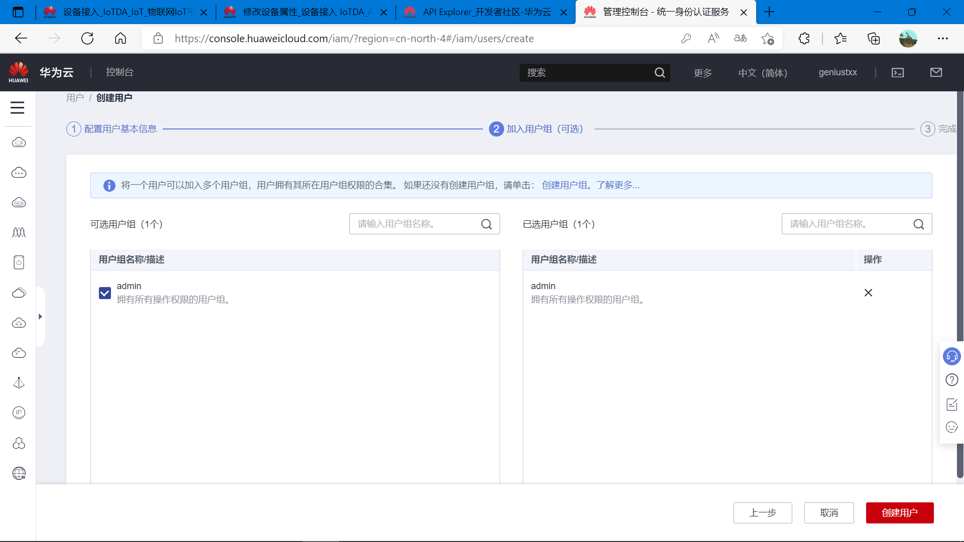Click the 创建用户 red button
The height and width of the screenshot is (542, 964).
[899, 513]
